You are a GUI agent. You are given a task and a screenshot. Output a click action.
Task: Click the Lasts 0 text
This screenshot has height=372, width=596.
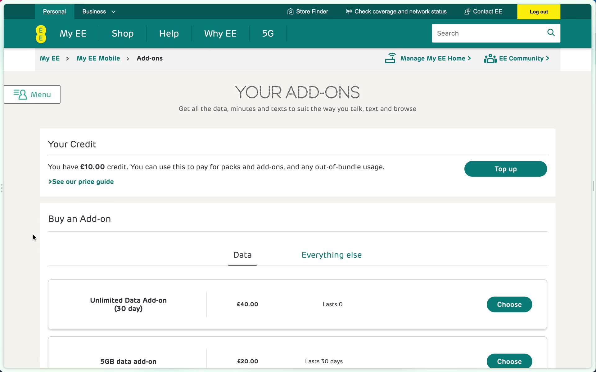coord(332,304)
